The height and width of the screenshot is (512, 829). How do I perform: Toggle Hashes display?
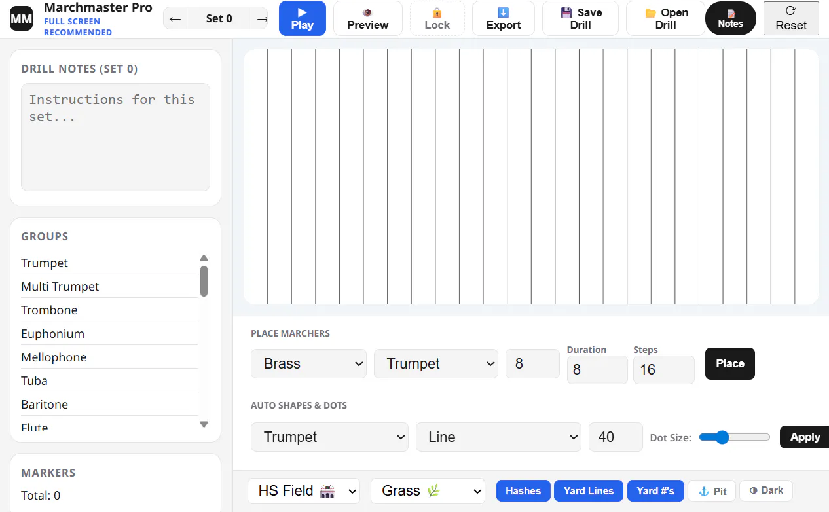523,491
